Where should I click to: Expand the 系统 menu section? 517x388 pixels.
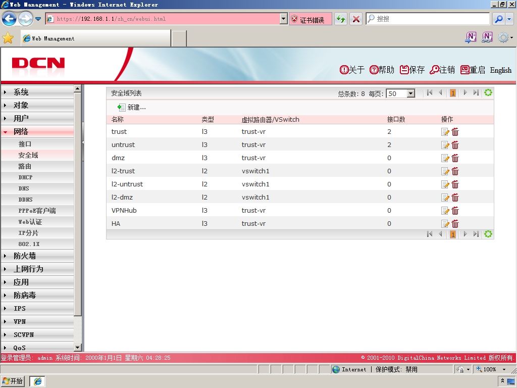click(37, 92)
